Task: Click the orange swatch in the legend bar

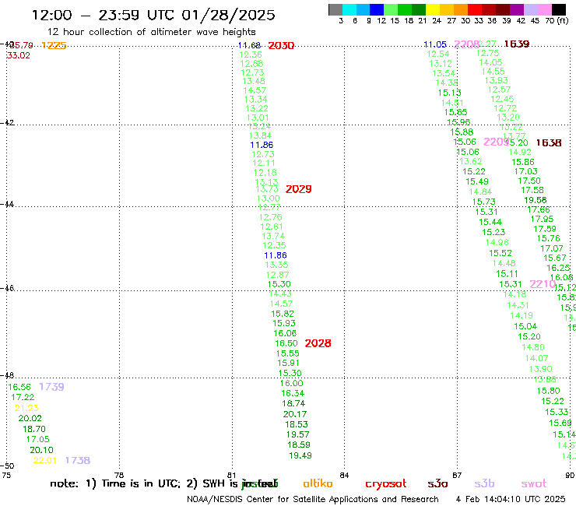Action: [x=461, y=9]
